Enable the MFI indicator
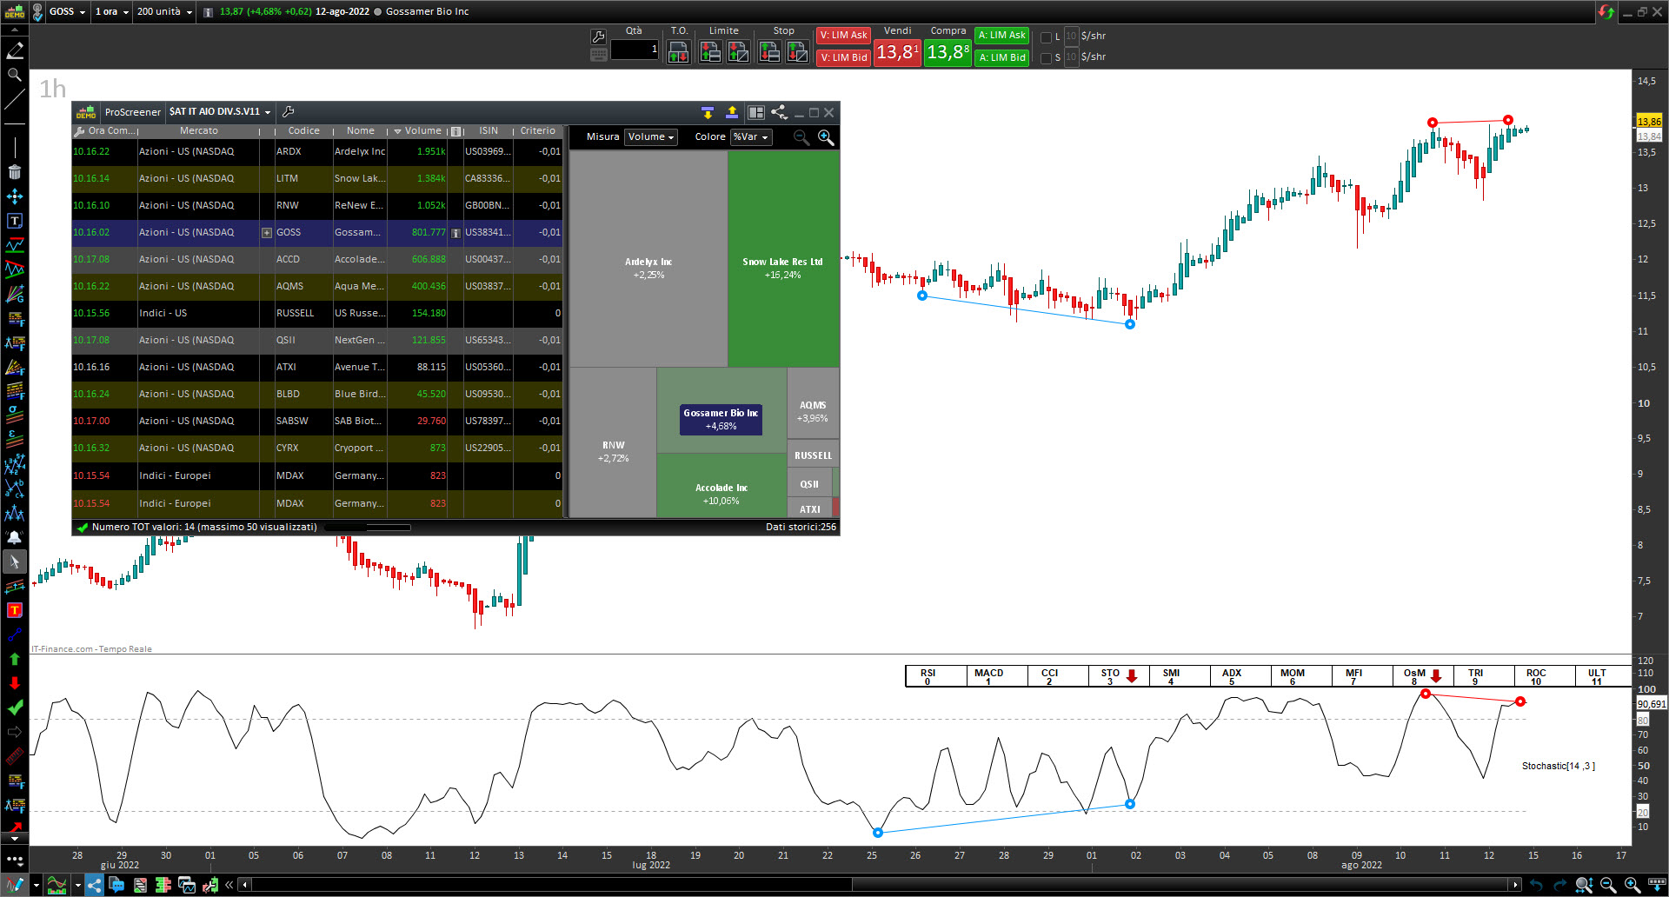This screenshot has height=897, width=1669. pyautogui.click(x=1362, y=676)
